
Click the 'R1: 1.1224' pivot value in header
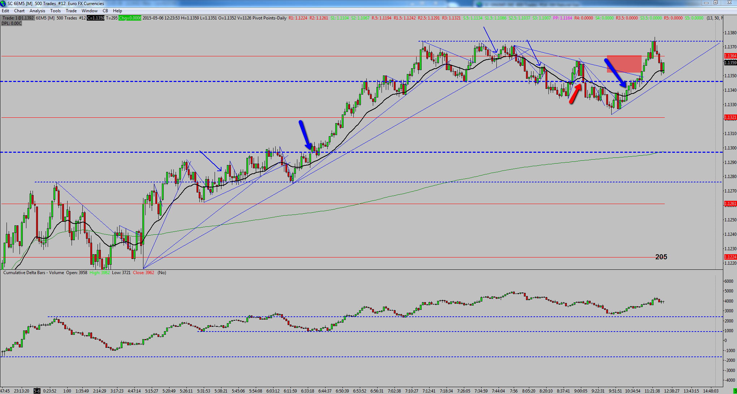click(x=298, y=18)
